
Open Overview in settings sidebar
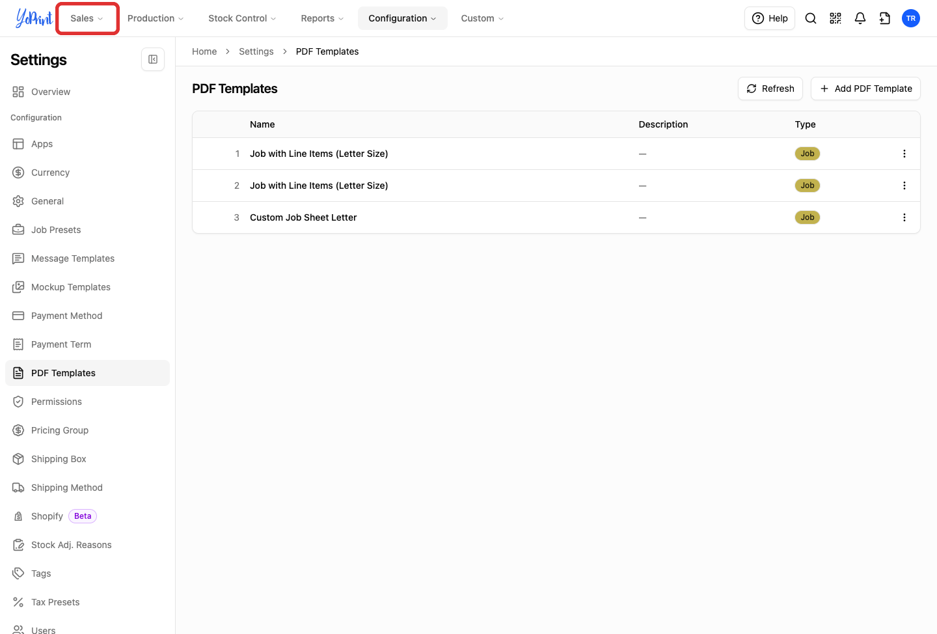click(x=87, y=92)
